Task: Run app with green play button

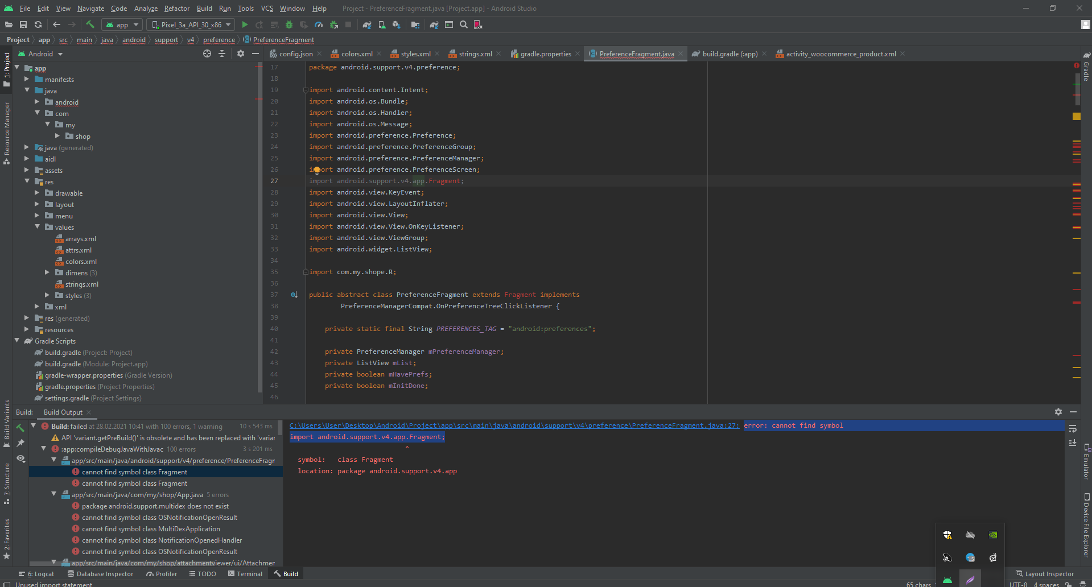Action: coord(245,24)
